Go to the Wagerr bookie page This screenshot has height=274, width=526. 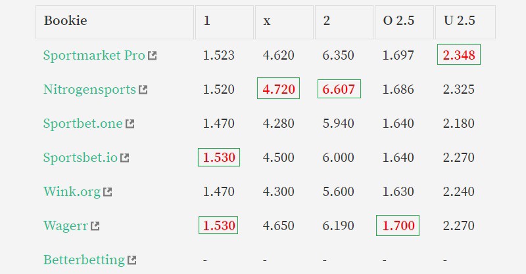(x=65, y=225)
